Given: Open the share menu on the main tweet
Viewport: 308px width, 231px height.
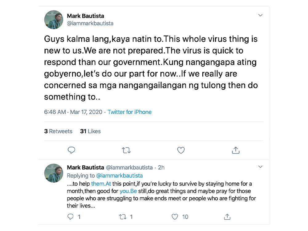Looking at the screenshot, I should [236, 150].
